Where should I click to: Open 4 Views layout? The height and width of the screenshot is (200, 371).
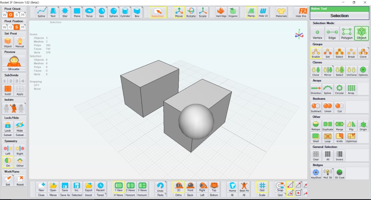[118, 195]
